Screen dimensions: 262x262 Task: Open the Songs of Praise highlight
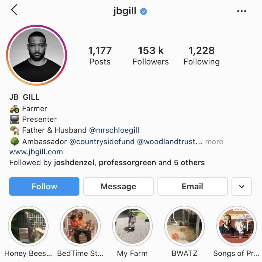pos(236,226)
